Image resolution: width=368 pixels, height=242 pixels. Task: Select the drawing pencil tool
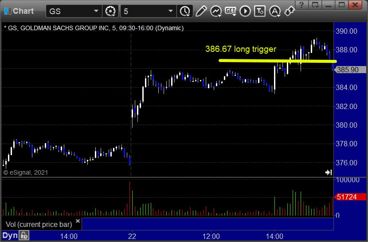coord(201,11)
